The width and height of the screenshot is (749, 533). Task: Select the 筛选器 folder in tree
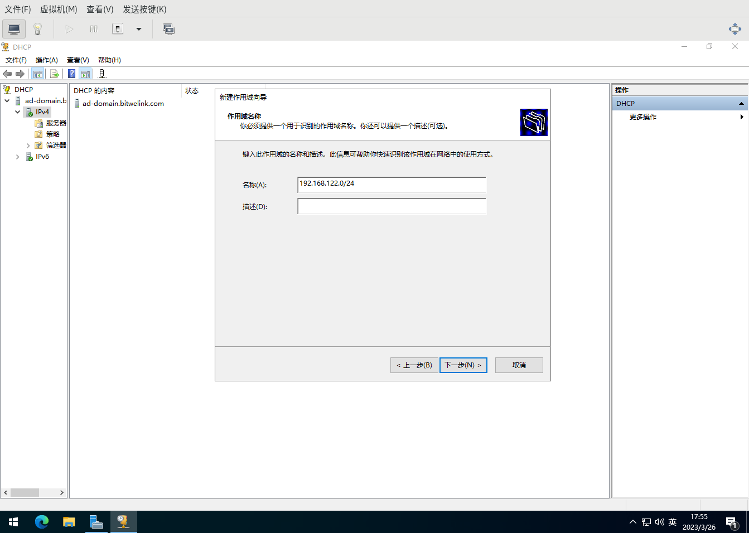[x=56, y=146]
